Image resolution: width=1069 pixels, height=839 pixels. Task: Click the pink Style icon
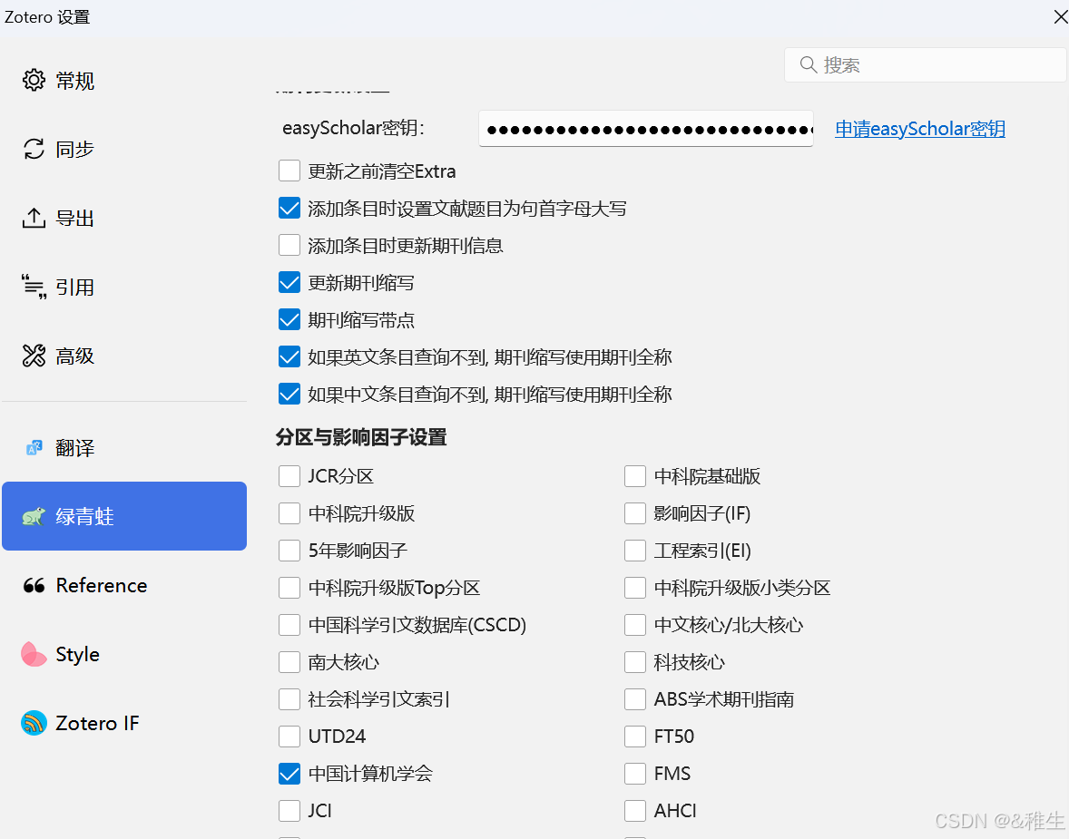click(x=34, y=654)
